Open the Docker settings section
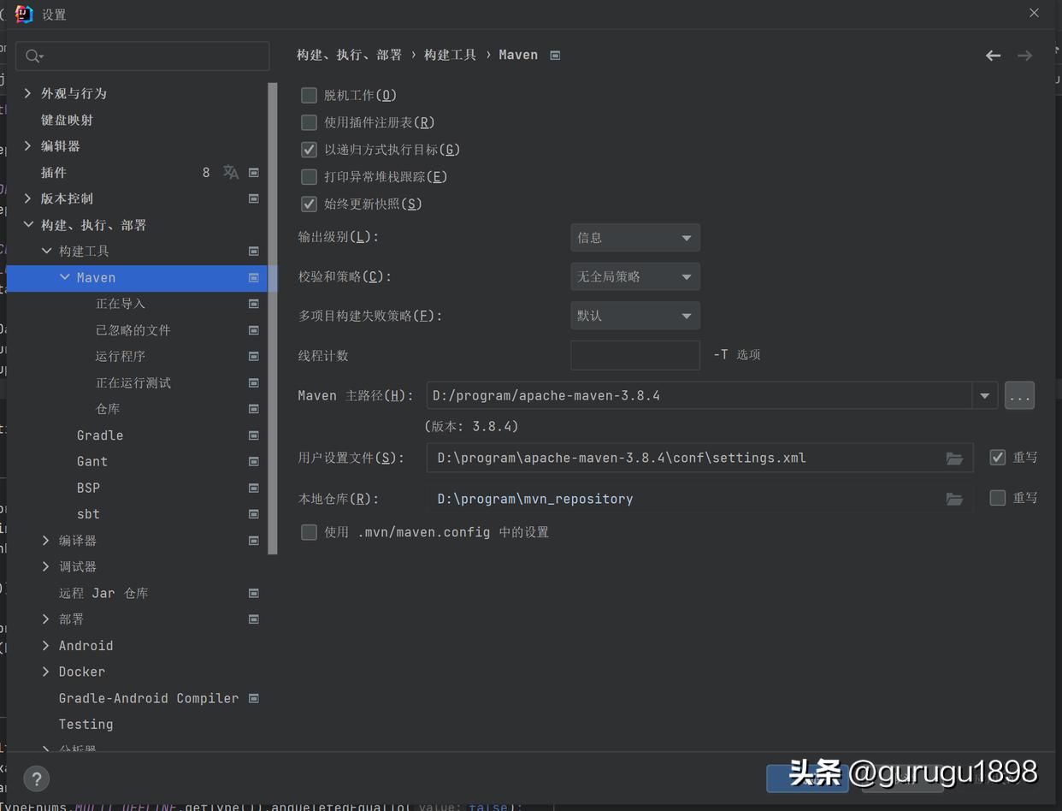The image size is (1062, 811). (x=81, y=672)
